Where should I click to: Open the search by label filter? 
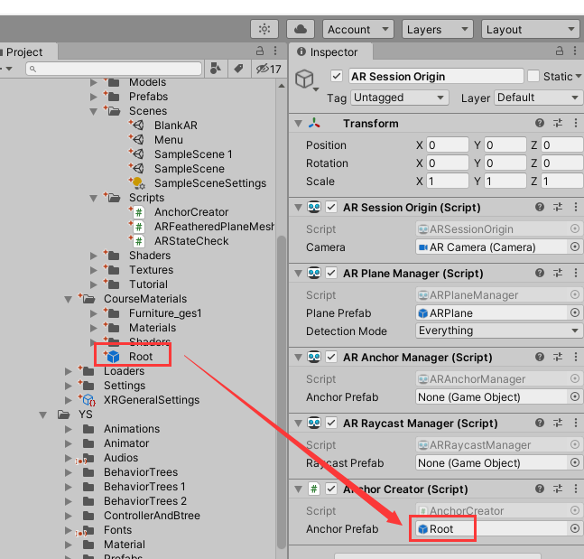[x=238, y=69]
